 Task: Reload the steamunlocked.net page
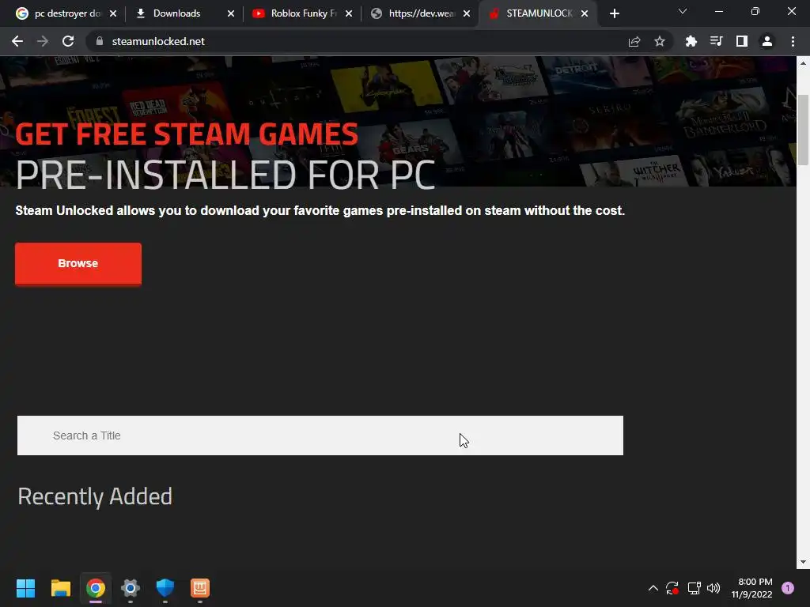pos(68,41)
